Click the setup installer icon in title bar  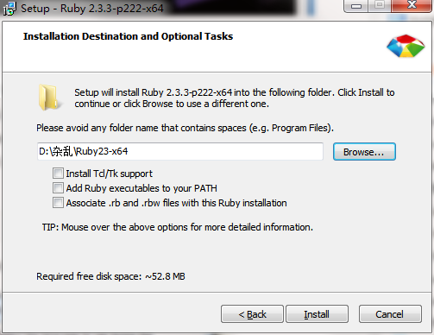[x=9, y=9]
